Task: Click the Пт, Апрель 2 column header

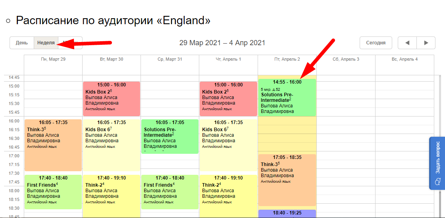Action: click(287, 59)
